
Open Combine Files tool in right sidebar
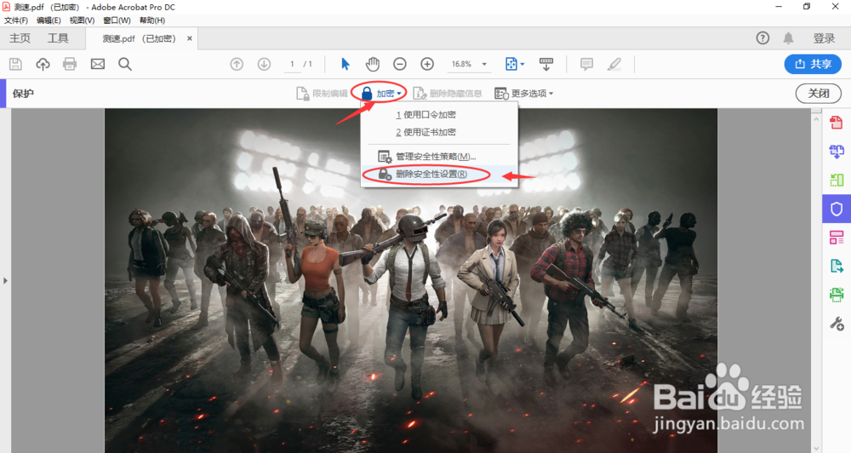click(x=837, y=151)
